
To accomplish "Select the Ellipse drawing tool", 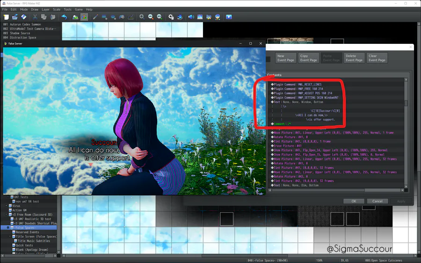I will click(113, 17).
